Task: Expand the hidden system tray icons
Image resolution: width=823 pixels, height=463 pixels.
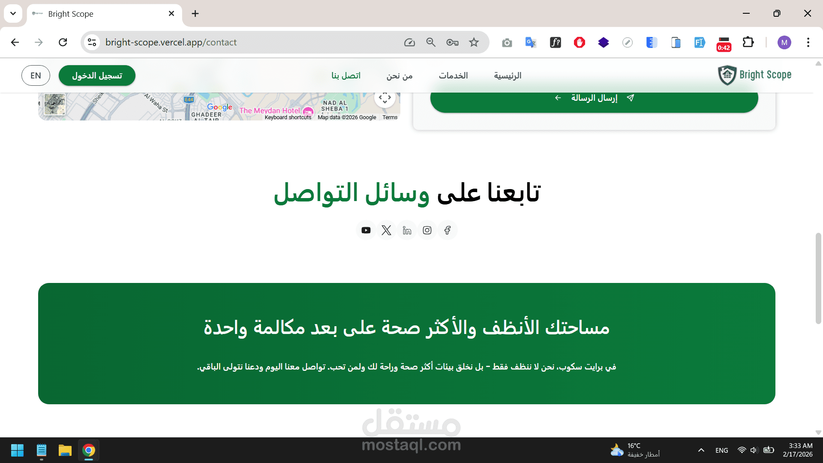Action: click(x=701, y=450)
